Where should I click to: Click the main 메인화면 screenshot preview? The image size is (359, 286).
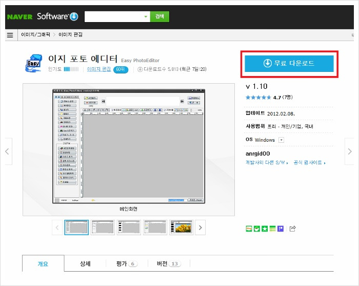[x=129, y=146]
